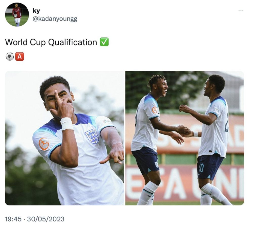Click the display name ky

(x=36, y=11)
